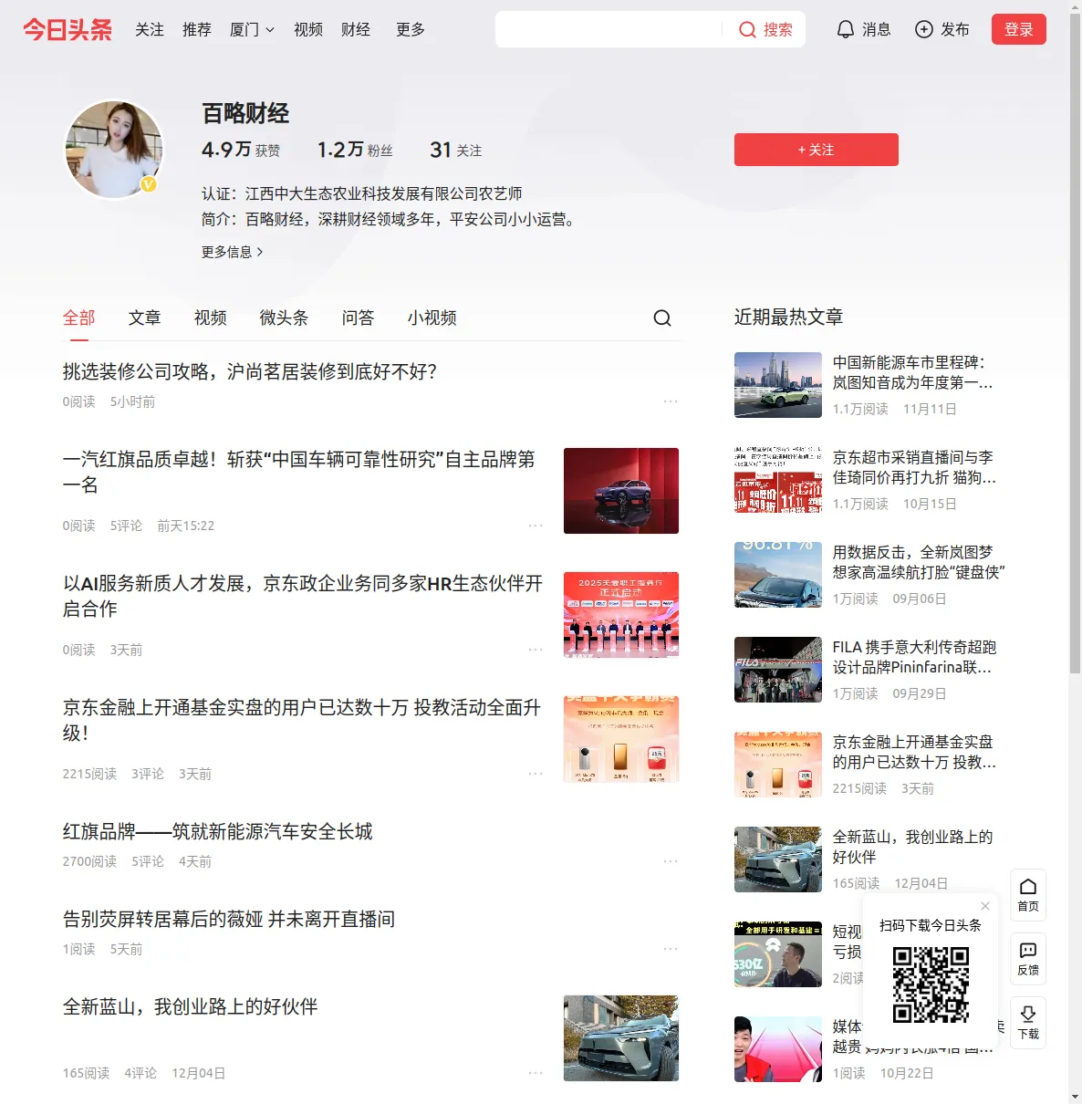Open more options for 以AI服务新质人才发展 post
This screenshot has width=1082, height=1104.
pos(536,650)
